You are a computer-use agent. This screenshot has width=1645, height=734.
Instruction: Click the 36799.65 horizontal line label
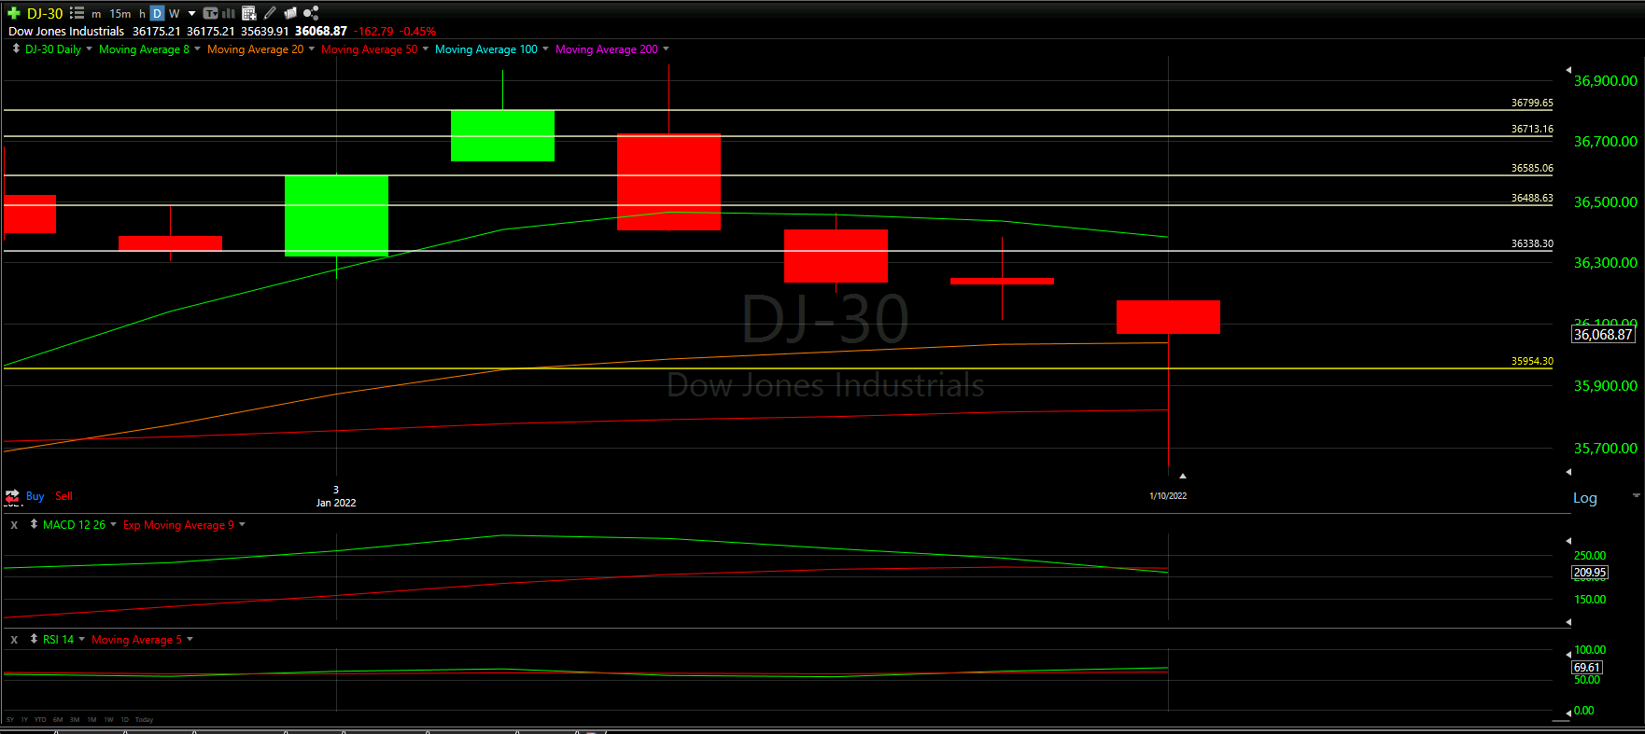[1532, 104]
